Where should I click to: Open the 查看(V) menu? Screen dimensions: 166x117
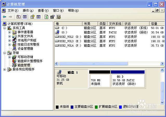pos(43,11)
